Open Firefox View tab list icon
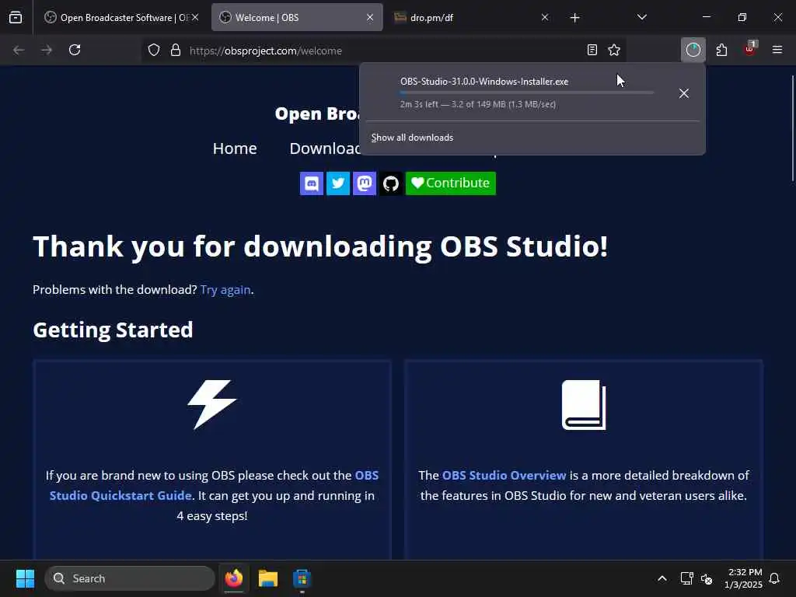 click(16, 17)
